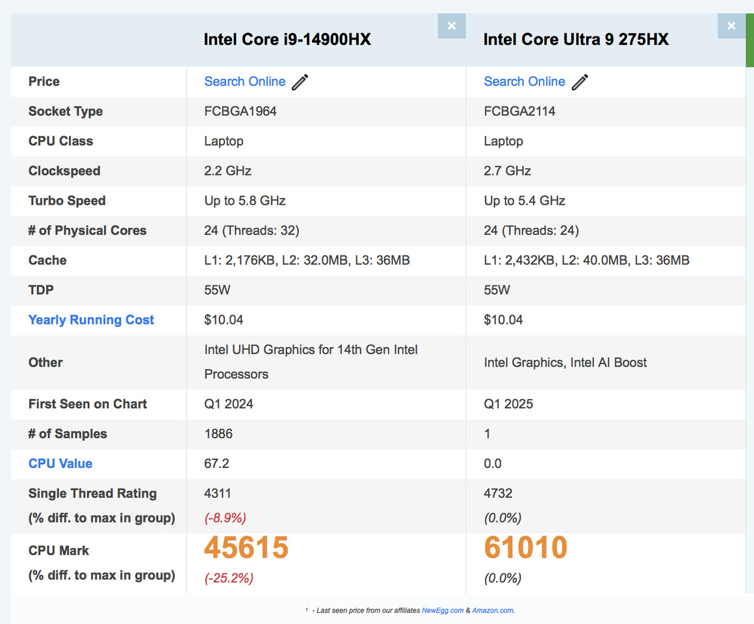This screenshot has height=624, width=754.
Task: Click the FCBGA1964 socket type value
Action: tap(240, 111)
